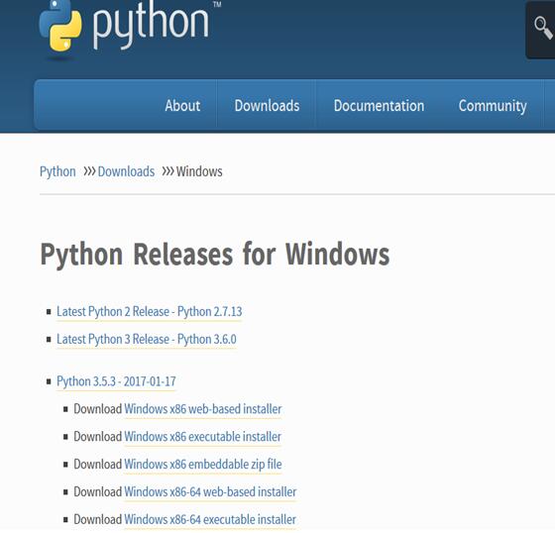Select the Windows breadcrumb text
The height and width of the screenshot is (533, 555).
coord(199,171)
